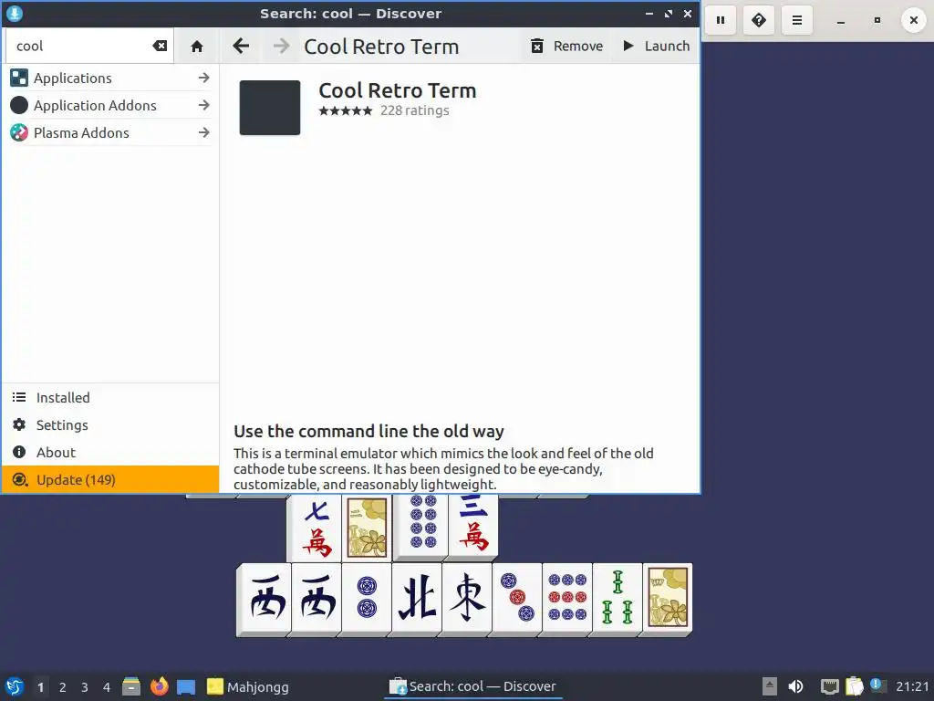Screen dimensions: 934x701
Task: Select the three-circles diagonal Mahjongg tile
Action: click(517, 598)
